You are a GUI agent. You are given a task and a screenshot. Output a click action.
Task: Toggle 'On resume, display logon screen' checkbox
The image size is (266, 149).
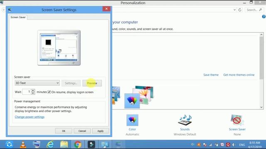click(49, 92)
